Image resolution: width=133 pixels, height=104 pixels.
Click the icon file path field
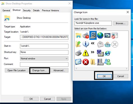click(x=93, y=23)
